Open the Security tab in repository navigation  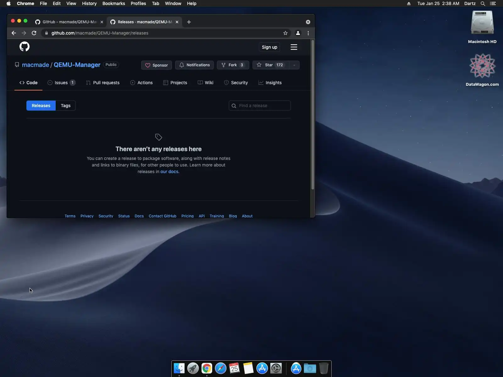click(x=236, y=83)
